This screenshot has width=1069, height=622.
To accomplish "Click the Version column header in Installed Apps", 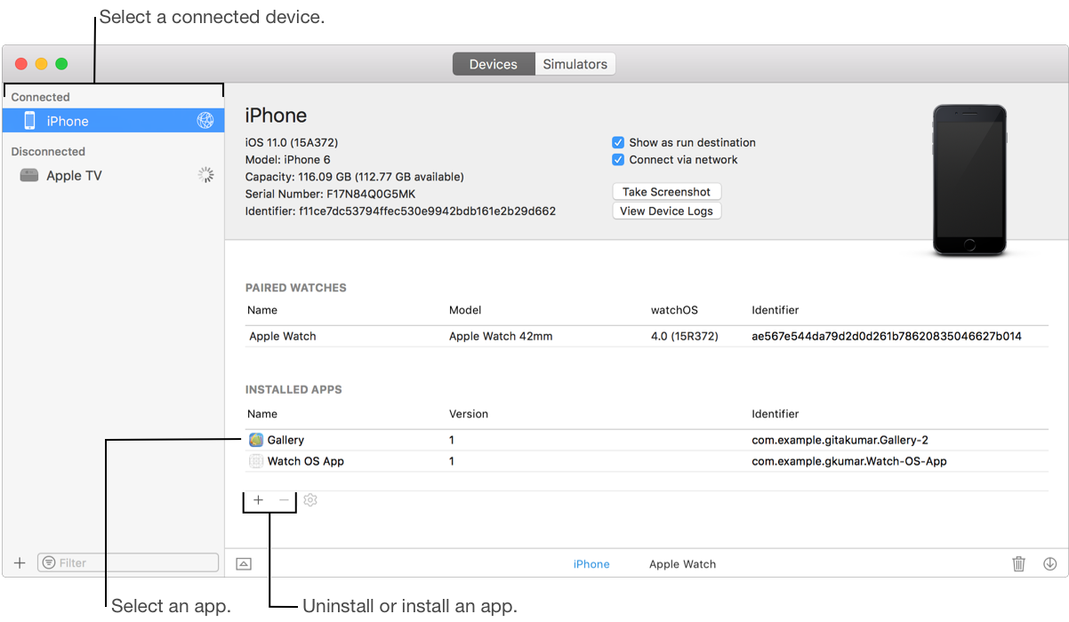I will 469,414.
